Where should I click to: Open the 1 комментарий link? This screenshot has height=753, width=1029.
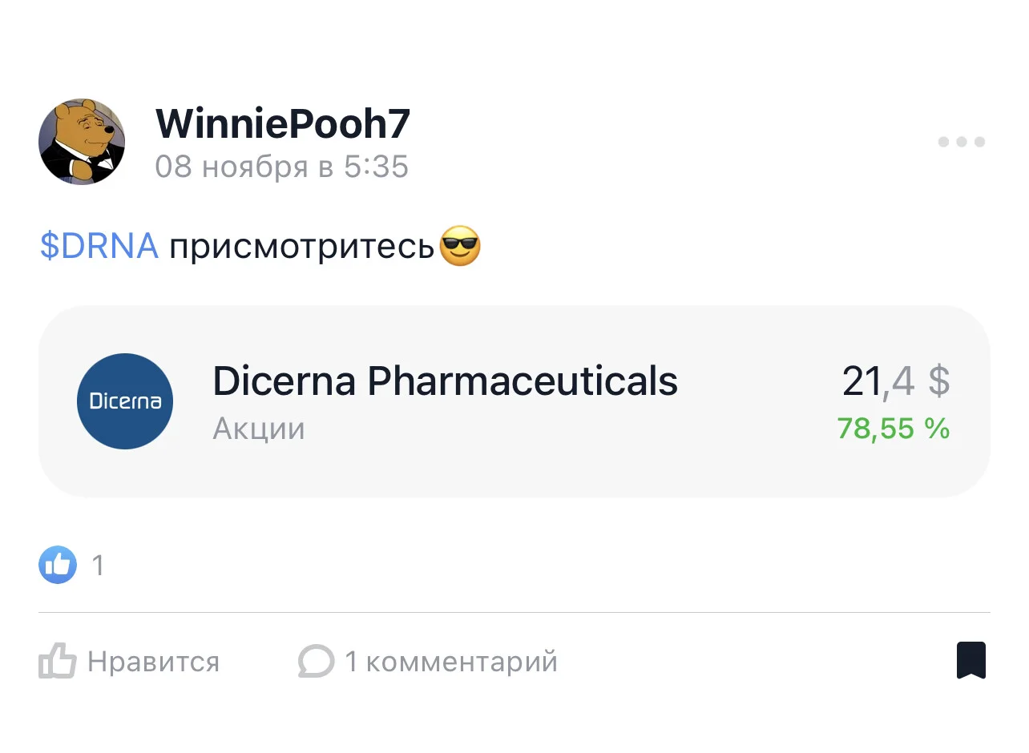pos(451,662)
